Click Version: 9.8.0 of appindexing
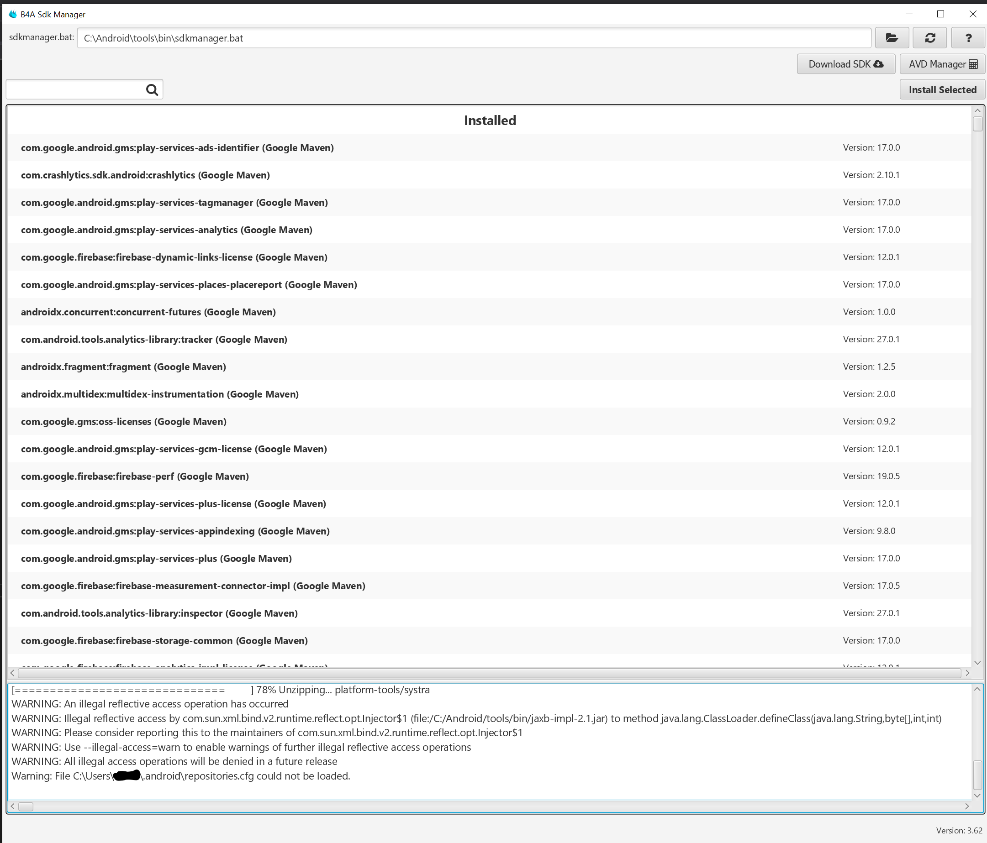The width and height of the screenshot is (987, 843). click(869, 531)
